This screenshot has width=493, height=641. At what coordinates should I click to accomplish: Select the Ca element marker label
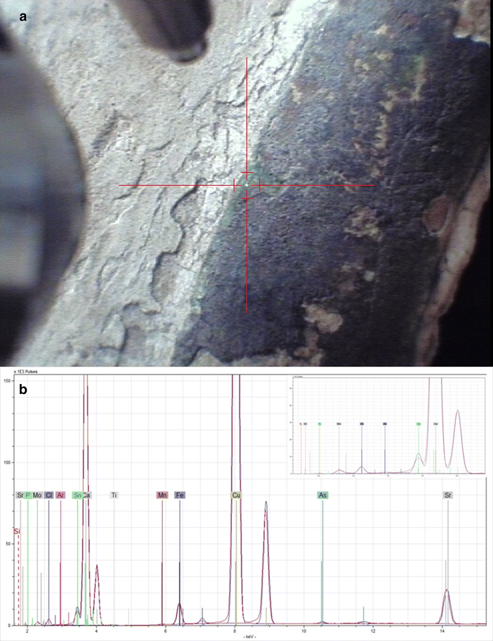87,495
